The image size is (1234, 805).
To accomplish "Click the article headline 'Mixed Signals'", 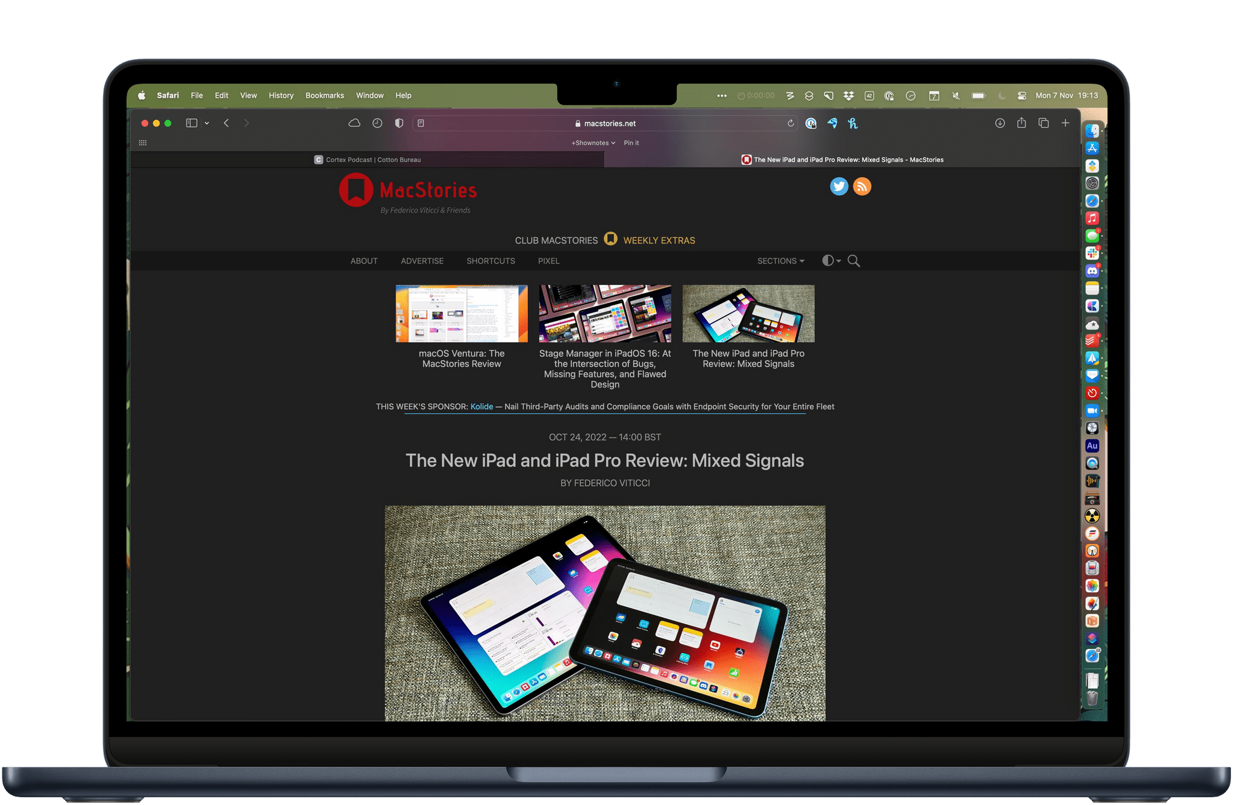I will click(604, 460).
